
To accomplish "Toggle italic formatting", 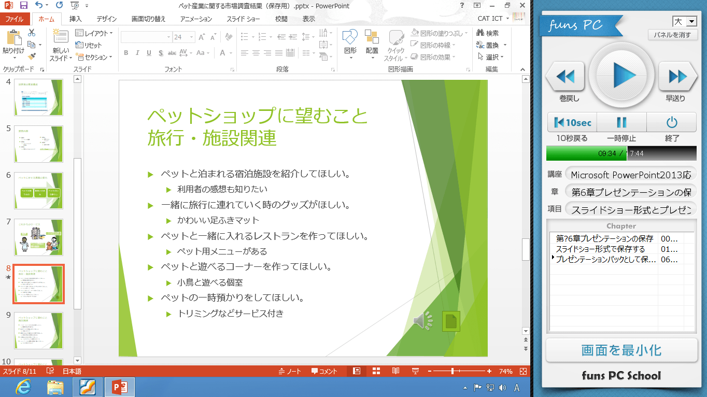I will (136, 53).
